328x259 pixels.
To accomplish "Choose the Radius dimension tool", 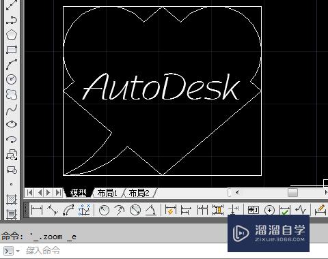I will click(x=104, y=210).
